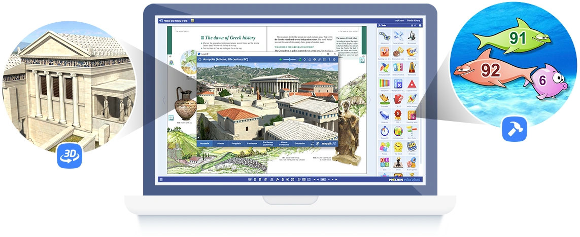
Task: Click the blue 3D rotate badge
Action: (x=69, y=156)
